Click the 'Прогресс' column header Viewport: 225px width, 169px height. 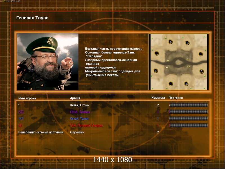click(x=175, y=98)
